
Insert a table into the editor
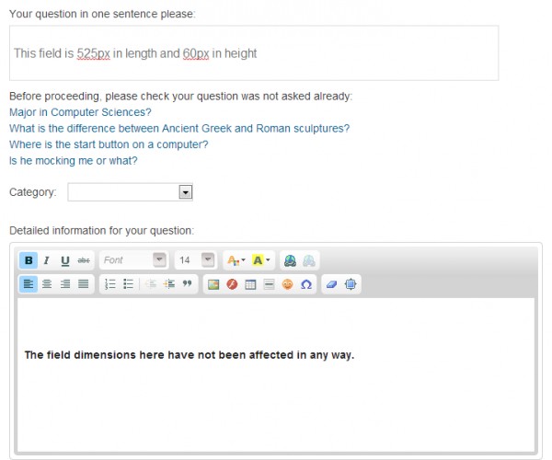(250, 284)
